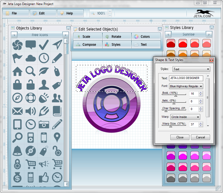This screenshot has width=223, height=193.
Task: Select the dollar money bag icon
Action: point(17,177)
